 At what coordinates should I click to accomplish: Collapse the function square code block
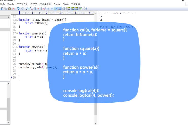(x=17, y=33)
